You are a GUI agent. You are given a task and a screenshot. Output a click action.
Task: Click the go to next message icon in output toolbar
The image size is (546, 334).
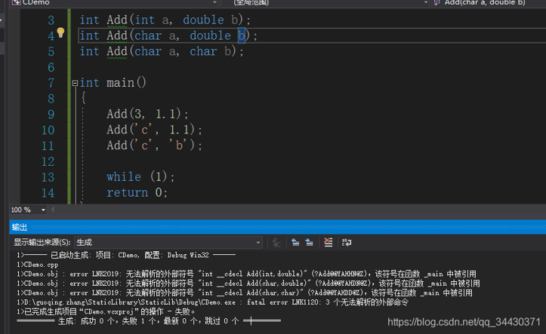click(x=309, y=242)
